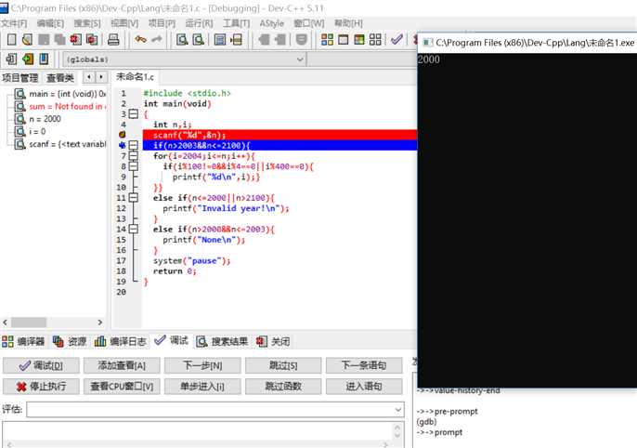Click the watch icon beside i = 0
The width and height of the screenshot is (637, 448).
pyautogui.click(x=19, y=132)
